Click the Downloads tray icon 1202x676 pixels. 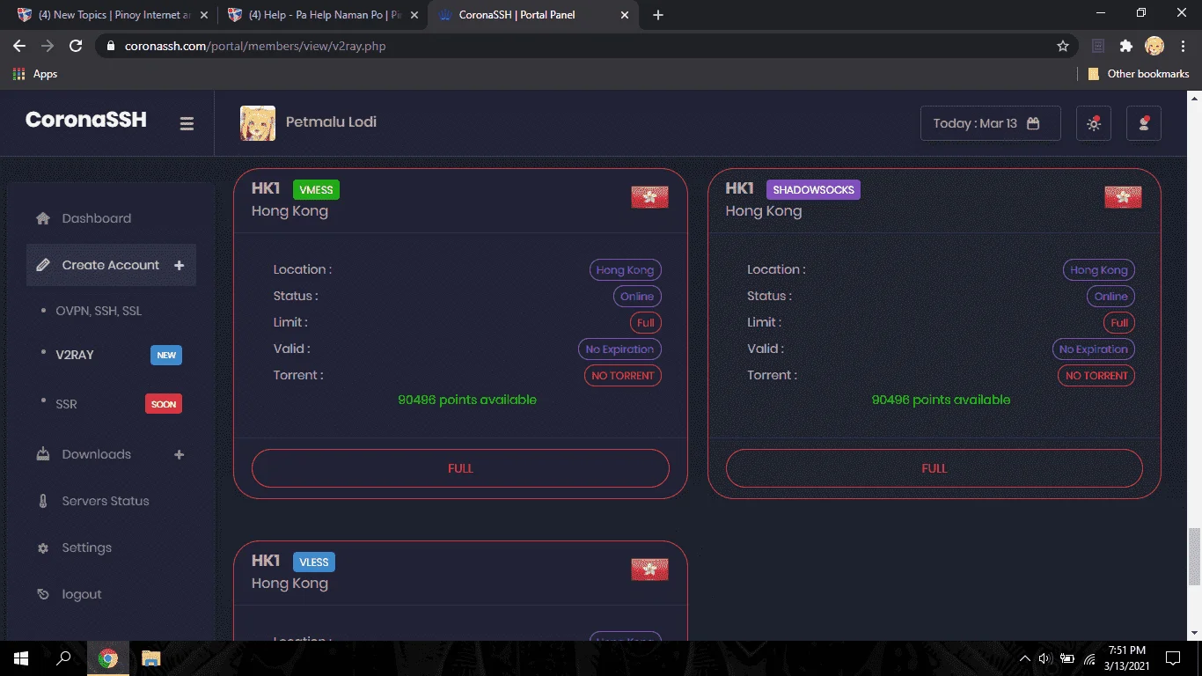tap(43, 454)
